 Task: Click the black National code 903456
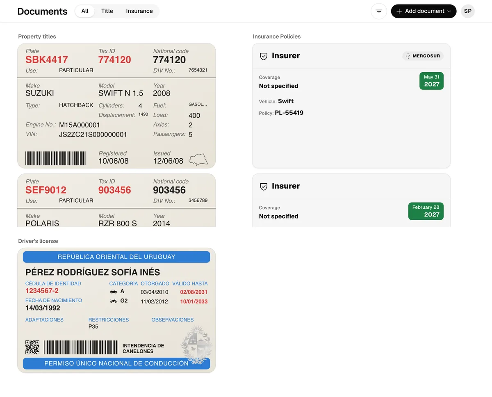point(169,190)
